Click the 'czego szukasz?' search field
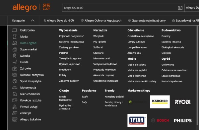 (120, 8)
